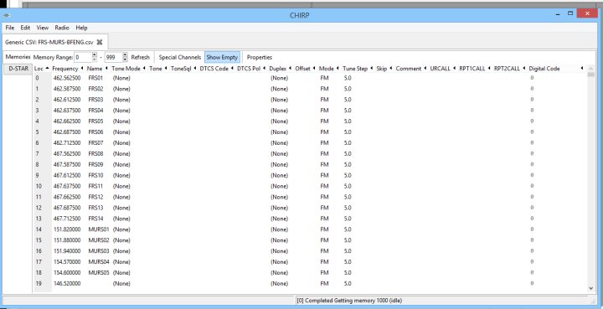Image resolution: width=603 pixels, height=309 pixels.
Task: Decrease the memory range start value
Action: coord(94,59)
